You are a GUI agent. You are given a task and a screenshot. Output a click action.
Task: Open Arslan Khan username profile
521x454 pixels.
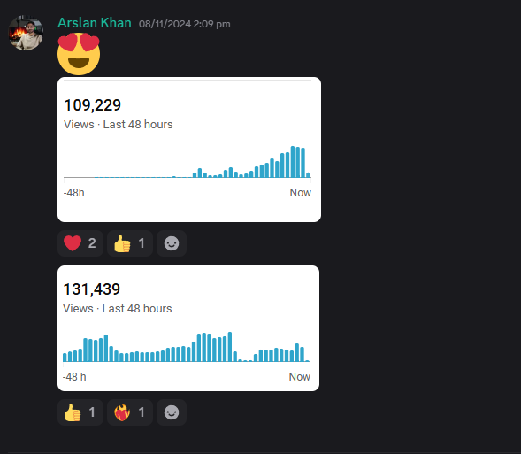[x=95, y=23]
